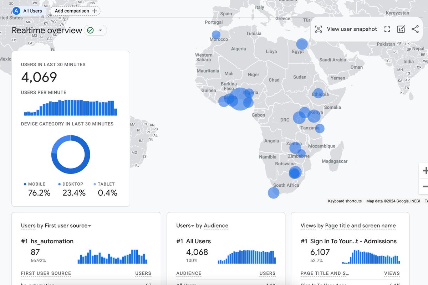Click the 76.2% mobile percentage
428x285 pixels.
pyautogui.click(x=39, y=193)
